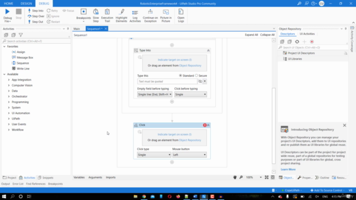
Task: Click Collapse All in designer
Action: [267, 34]
